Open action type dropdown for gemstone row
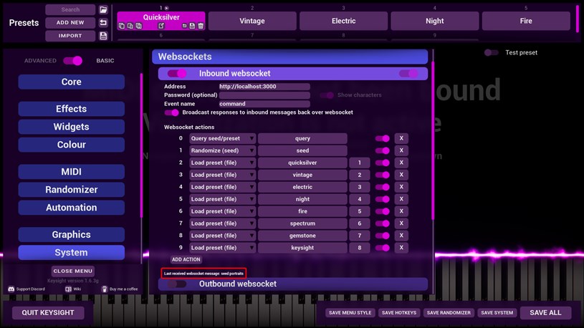This screenshot has width=584, height=328. click(222, 236)
